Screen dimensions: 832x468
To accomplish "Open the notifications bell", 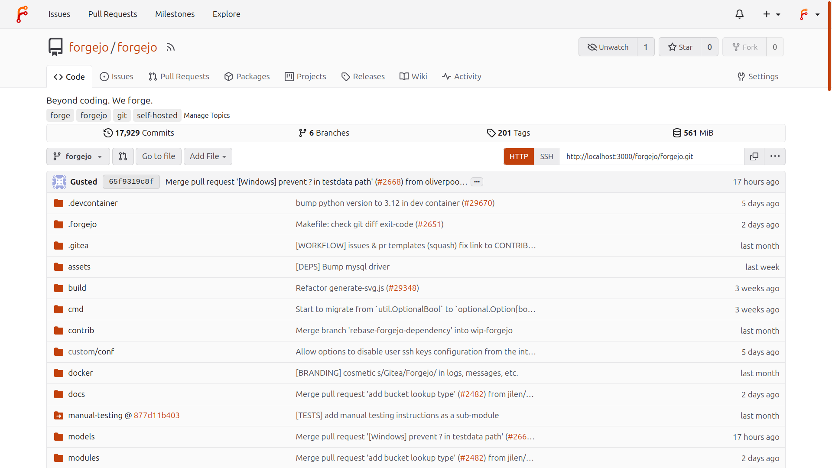I will [x=739, y=14].
